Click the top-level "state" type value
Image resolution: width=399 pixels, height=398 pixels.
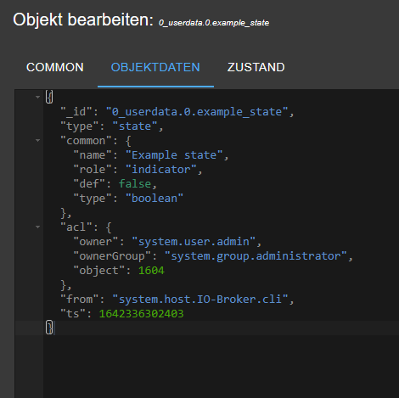135,126
